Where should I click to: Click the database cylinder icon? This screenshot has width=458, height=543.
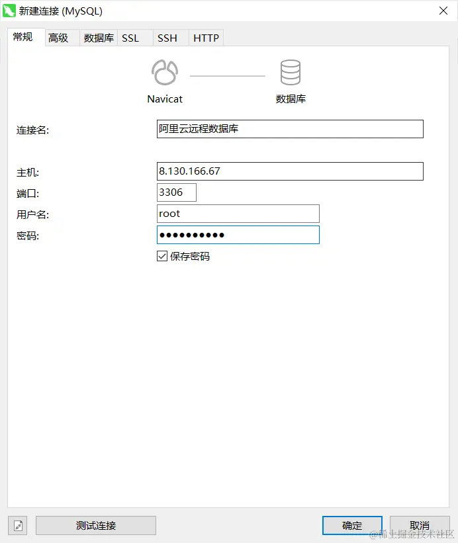291,72
